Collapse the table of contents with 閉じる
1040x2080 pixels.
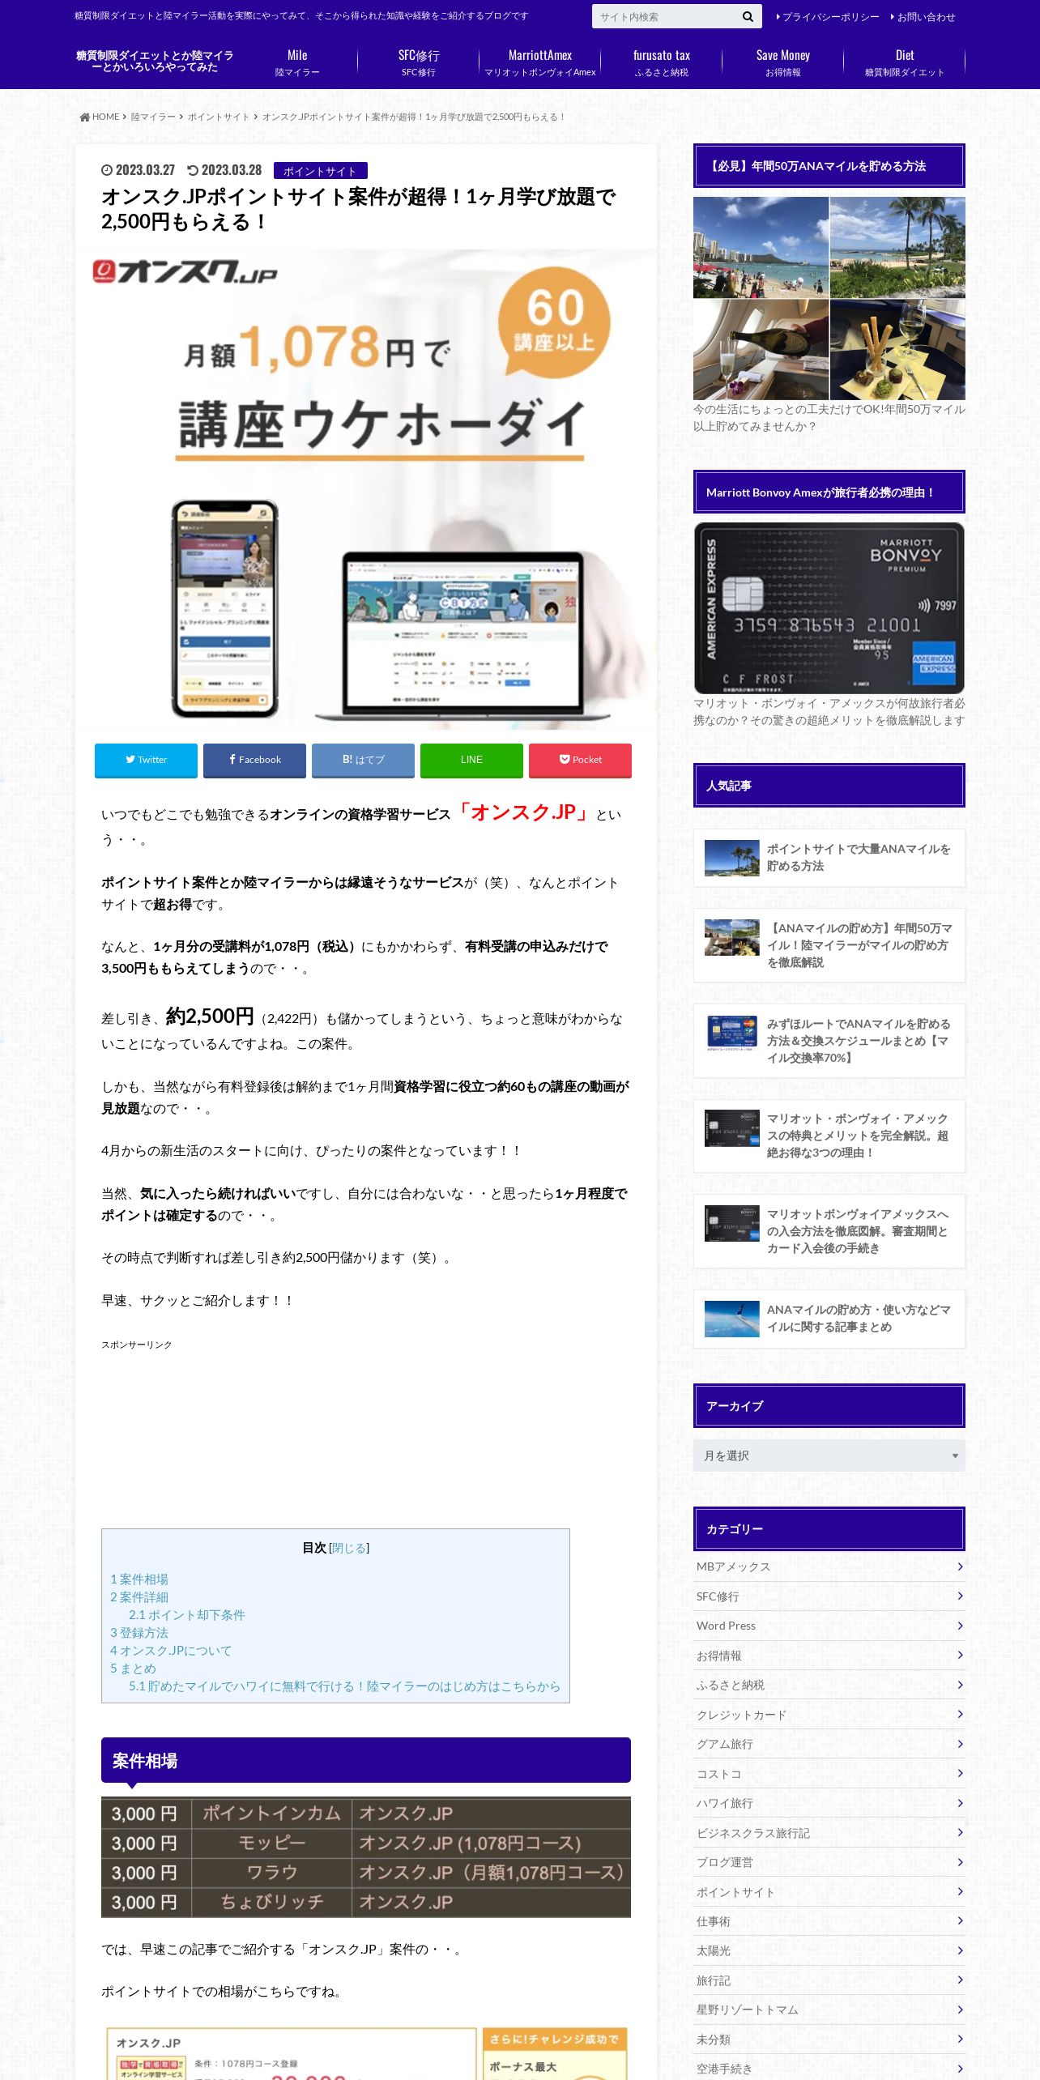(x=348, y=1548)
